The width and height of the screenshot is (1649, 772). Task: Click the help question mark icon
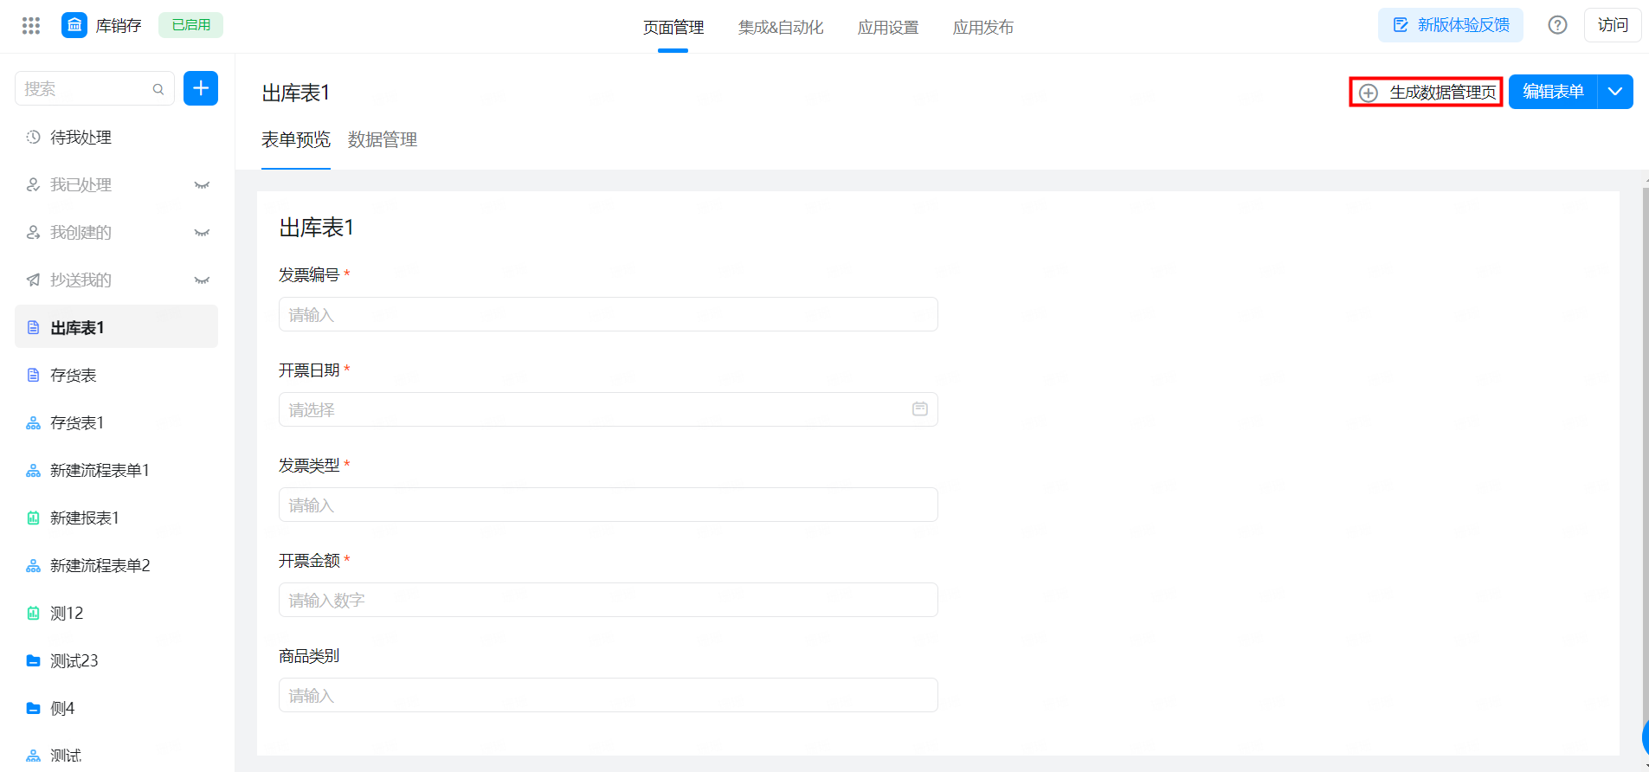point(1557,25)
